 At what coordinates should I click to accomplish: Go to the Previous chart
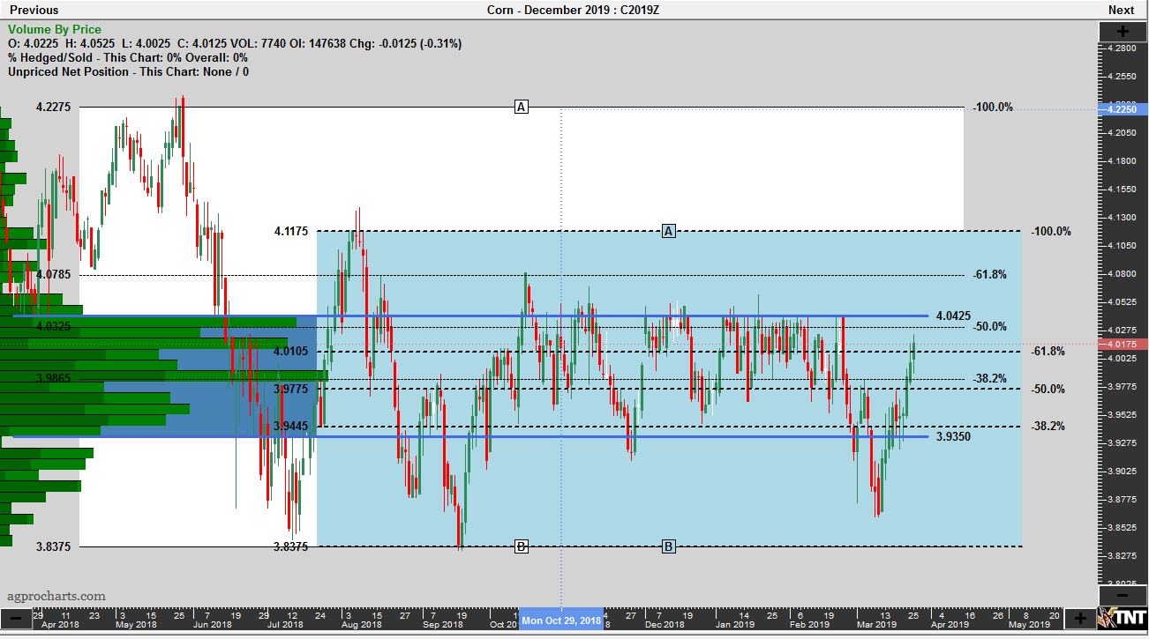[34, 10]
